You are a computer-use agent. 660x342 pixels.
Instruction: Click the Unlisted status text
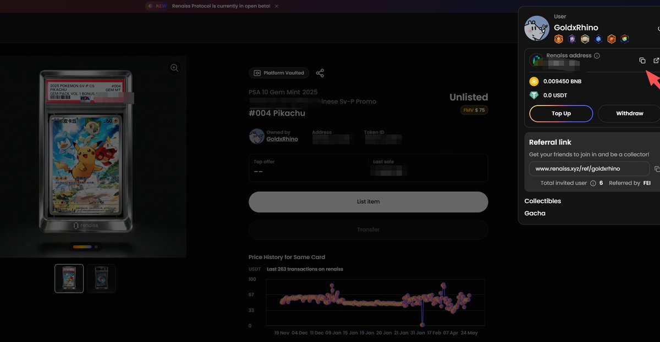pyautogui.click(x=469, y=97)
